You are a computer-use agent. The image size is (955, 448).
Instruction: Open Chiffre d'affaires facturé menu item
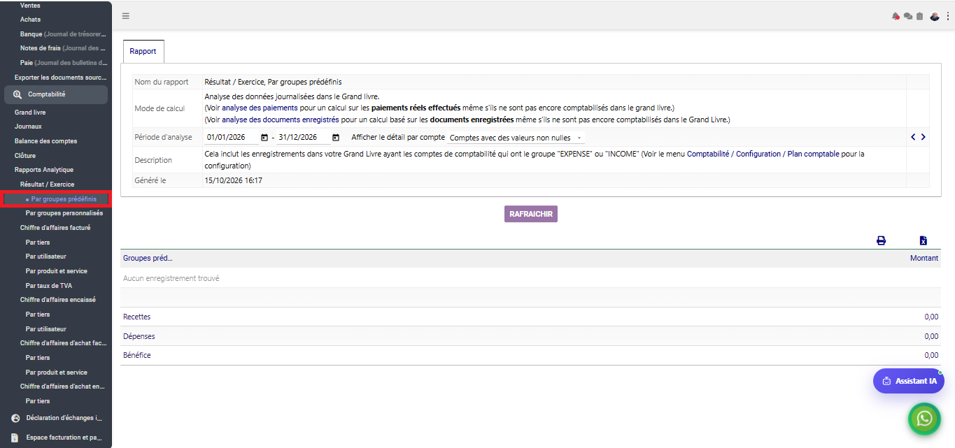[55, 228]
